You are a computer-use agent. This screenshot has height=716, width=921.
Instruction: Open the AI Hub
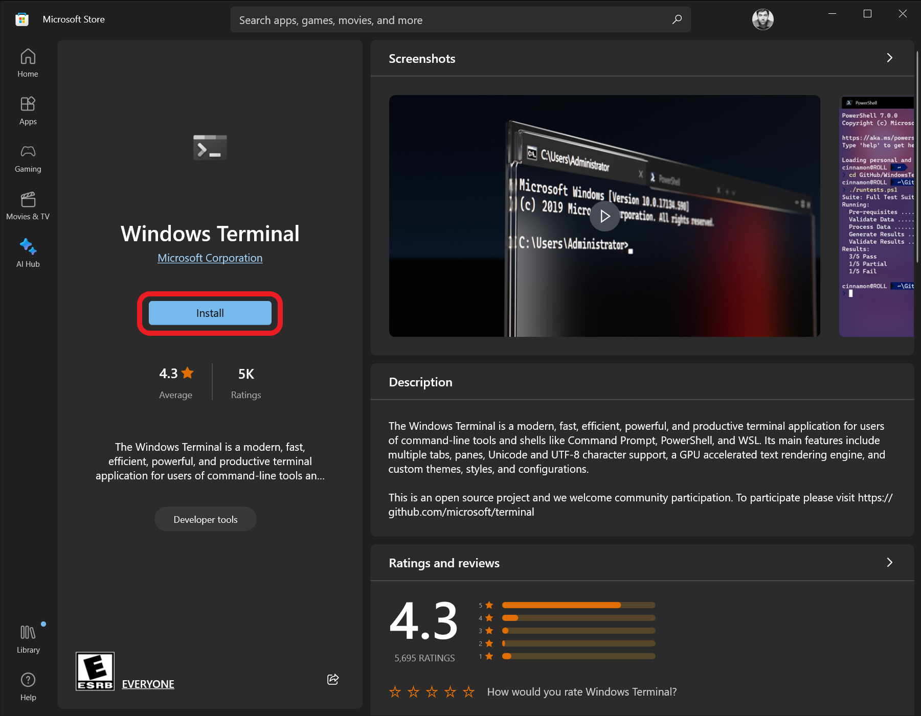[x=28, y=252]
